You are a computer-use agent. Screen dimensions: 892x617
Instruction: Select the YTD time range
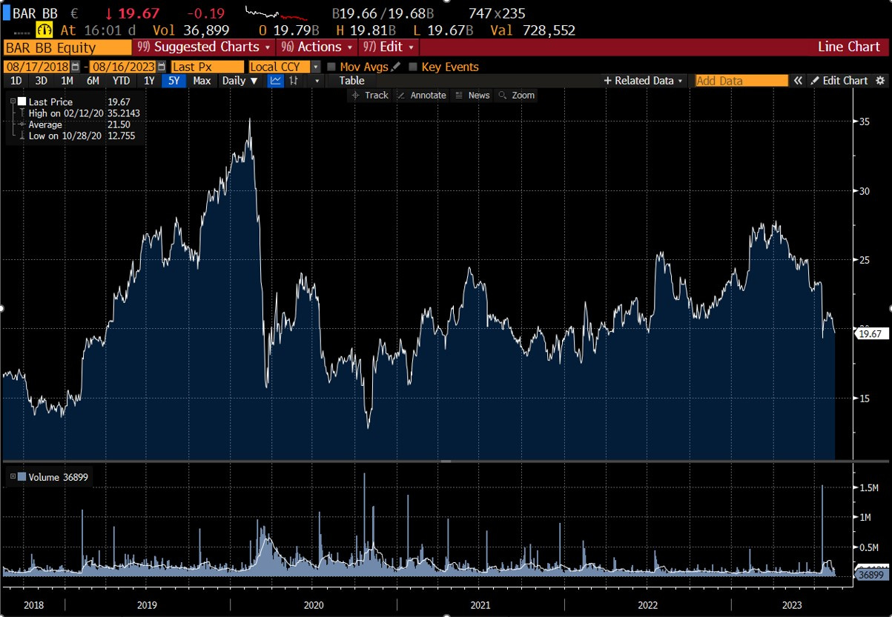point(121,81)
